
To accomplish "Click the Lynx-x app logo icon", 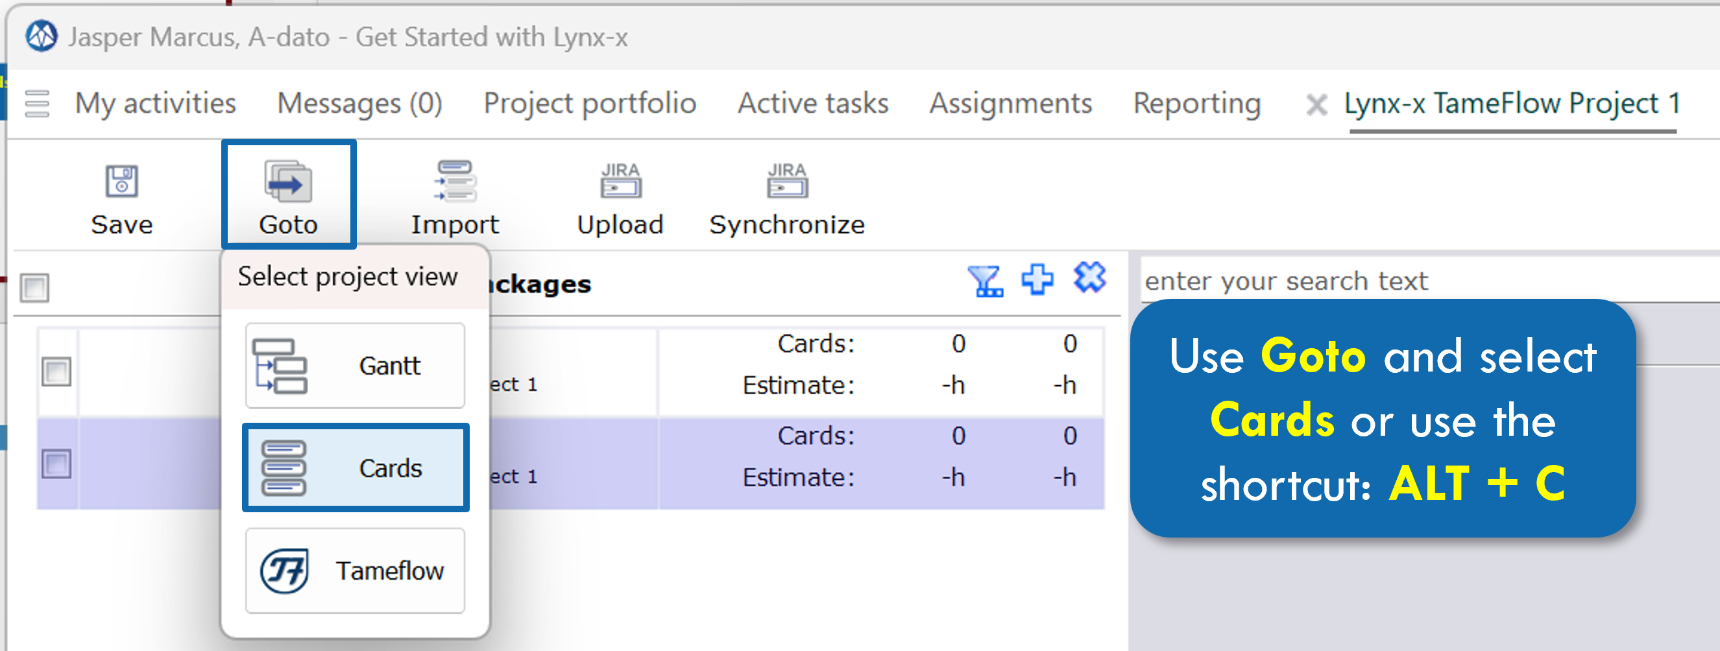I will click(42, 36).
